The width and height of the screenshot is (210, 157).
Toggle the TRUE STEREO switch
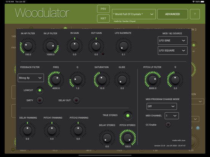coord(128,116)
